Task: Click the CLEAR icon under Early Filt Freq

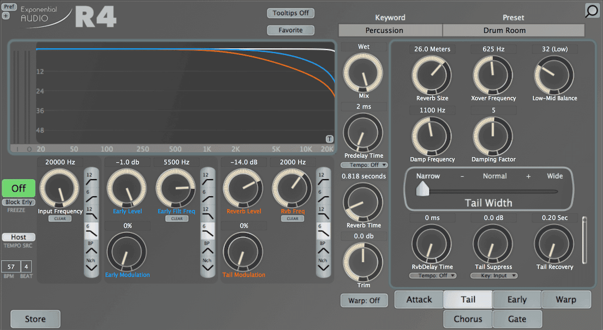Action: (177, 218)
